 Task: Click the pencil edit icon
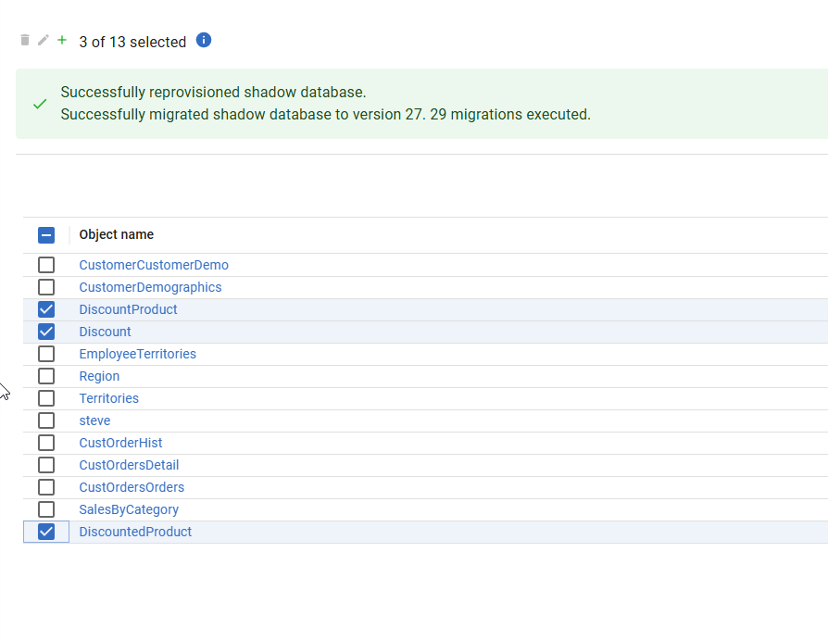[x=43, y=41]
